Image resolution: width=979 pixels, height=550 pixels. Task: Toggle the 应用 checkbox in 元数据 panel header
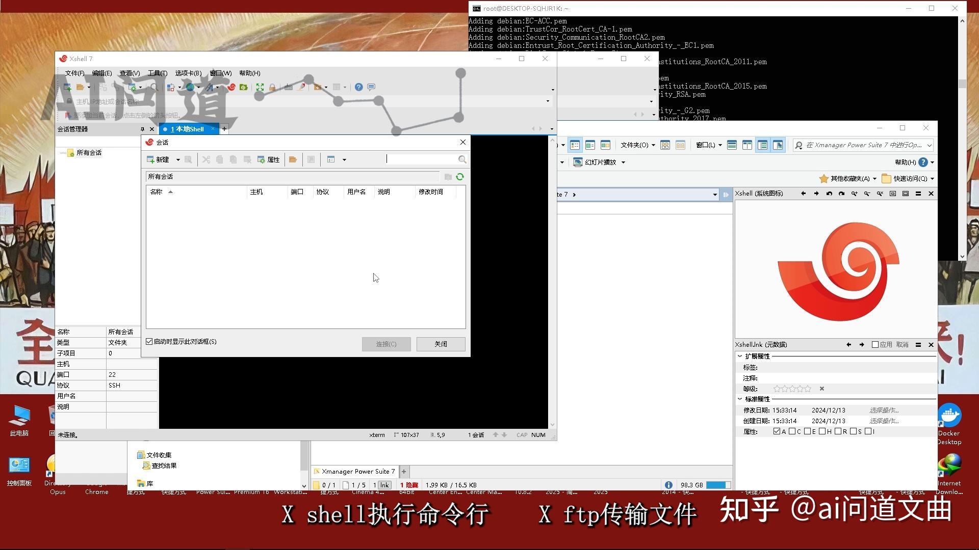(875, 345)
